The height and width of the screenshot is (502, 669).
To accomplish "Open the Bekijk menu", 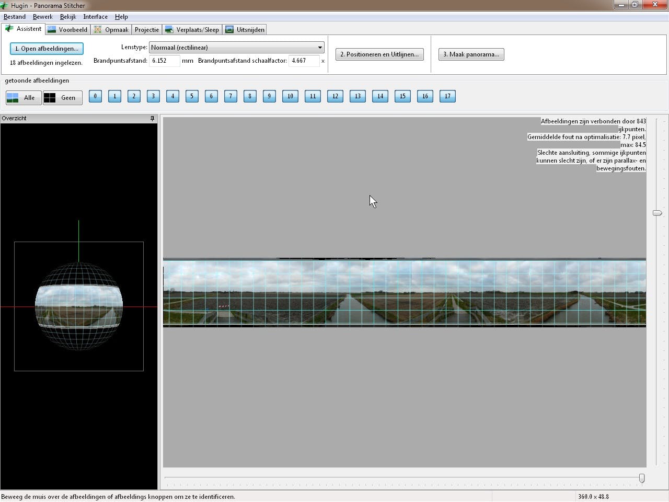I will [x=68, y=17].
